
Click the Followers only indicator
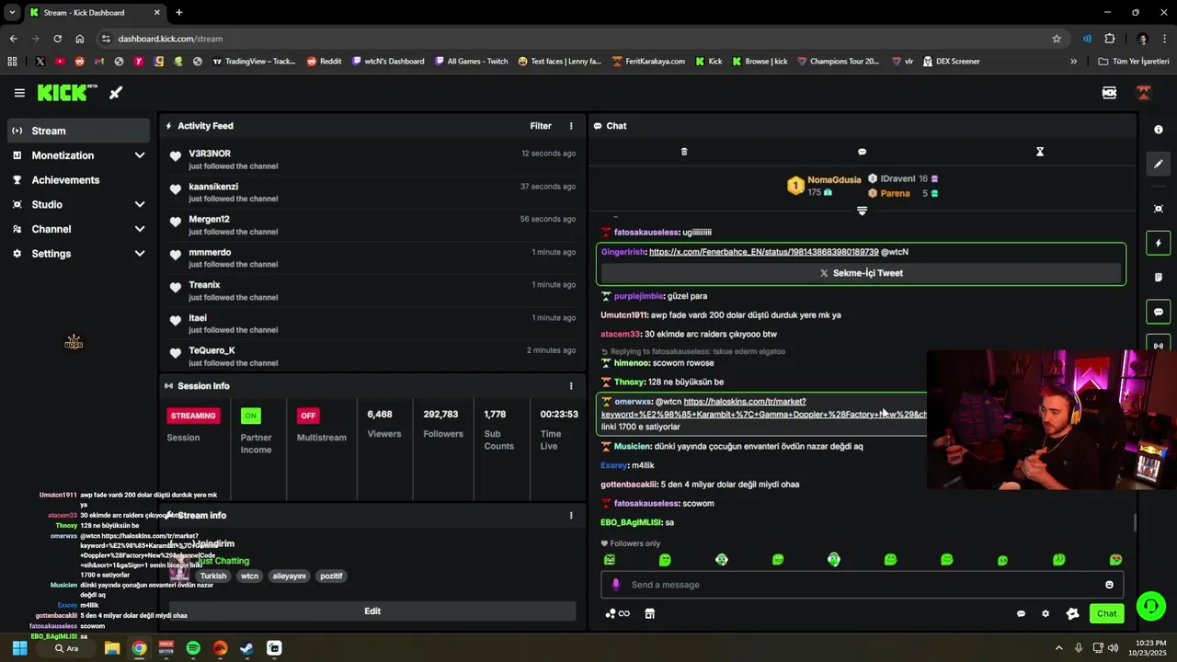[631, 543]
